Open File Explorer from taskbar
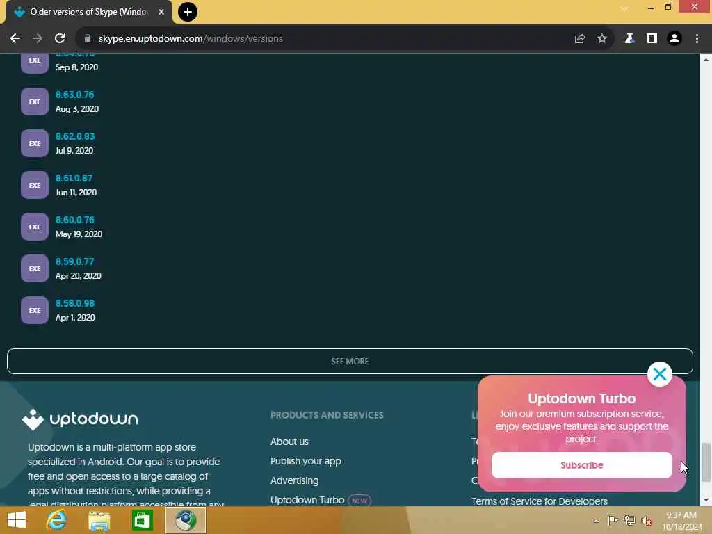 pos(99,520)
